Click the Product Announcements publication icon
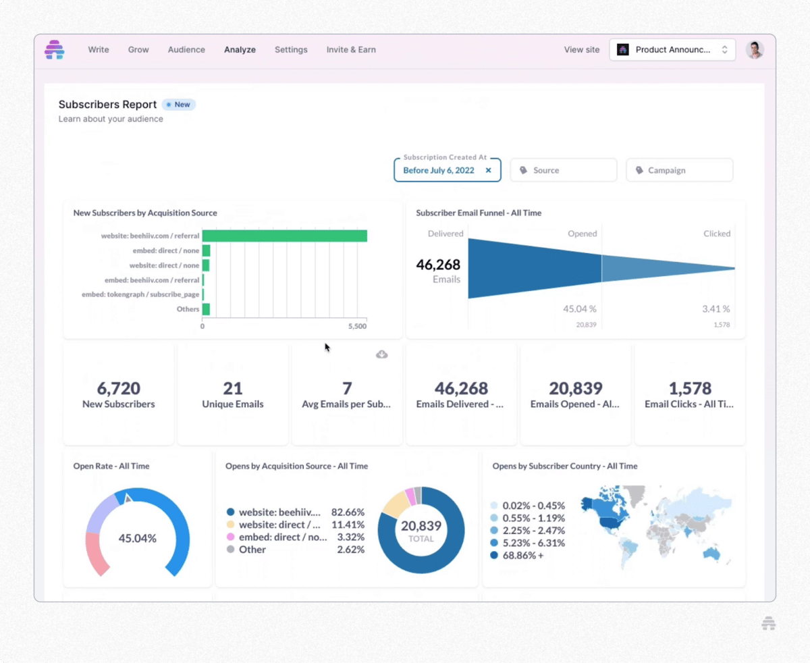The height and width of the screenshot is (663, 810). click(x=623, y=50)
